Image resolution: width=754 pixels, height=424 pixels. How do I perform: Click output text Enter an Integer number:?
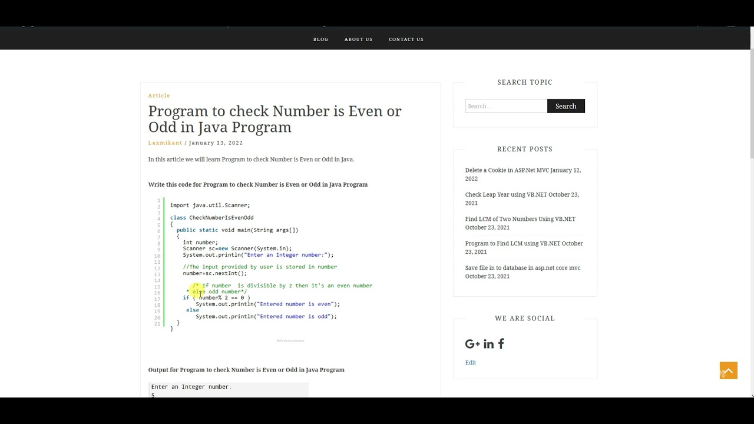191,387
